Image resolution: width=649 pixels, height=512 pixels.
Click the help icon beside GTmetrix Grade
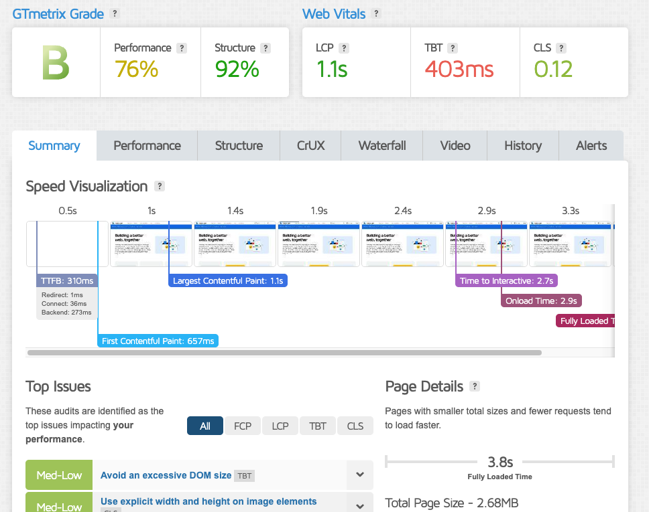[115, 13]
